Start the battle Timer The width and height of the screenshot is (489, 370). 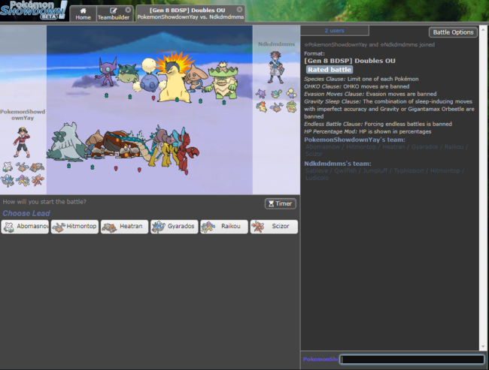tap(280, 203)
